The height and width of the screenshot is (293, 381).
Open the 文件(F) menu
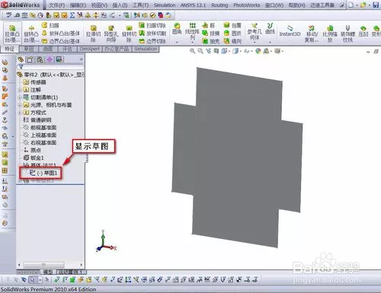pyautogui.click(x=56, y=5)
